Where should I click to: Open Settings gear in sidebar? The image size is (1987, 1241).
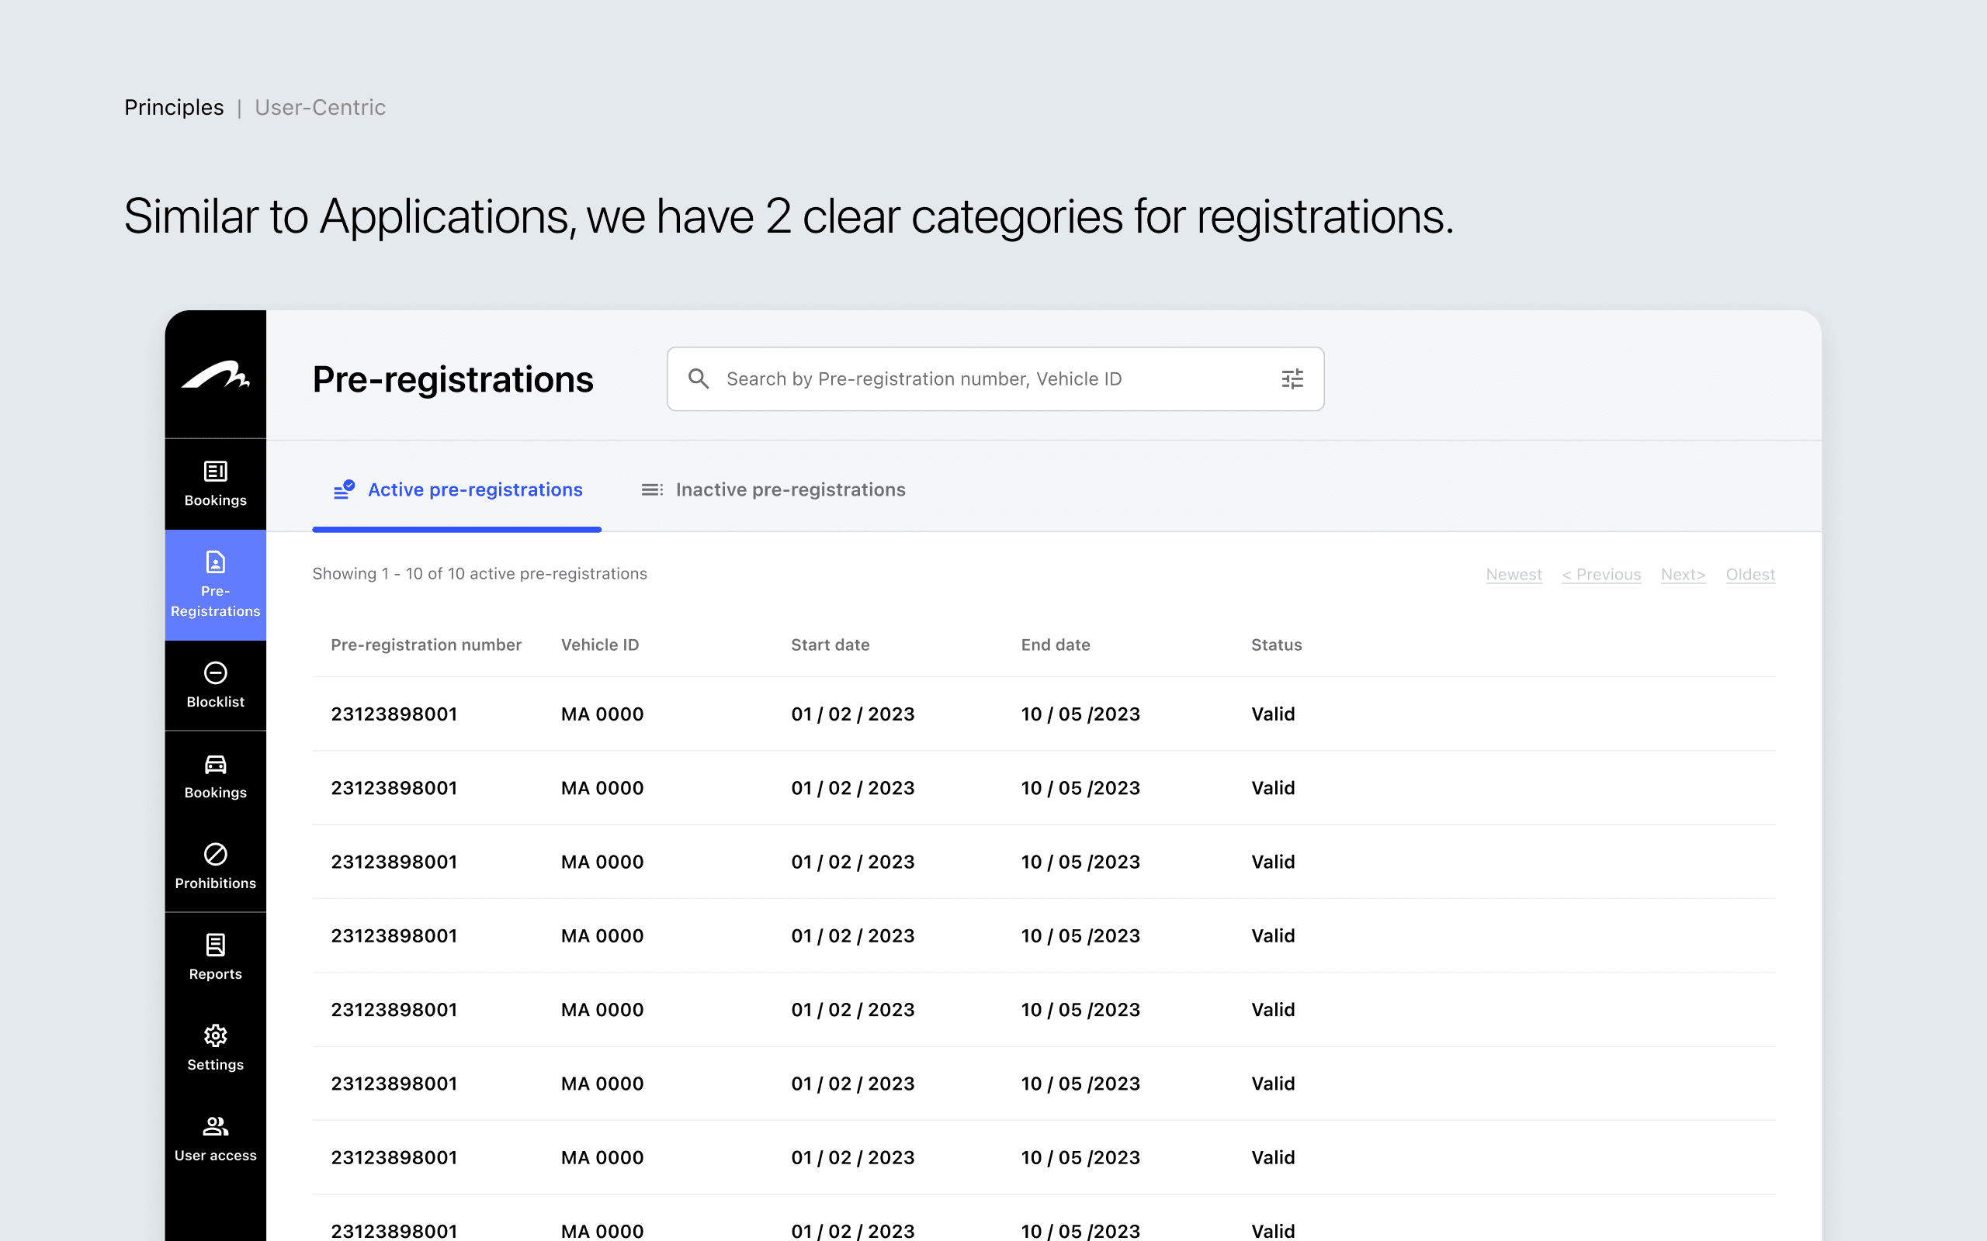215,1047
